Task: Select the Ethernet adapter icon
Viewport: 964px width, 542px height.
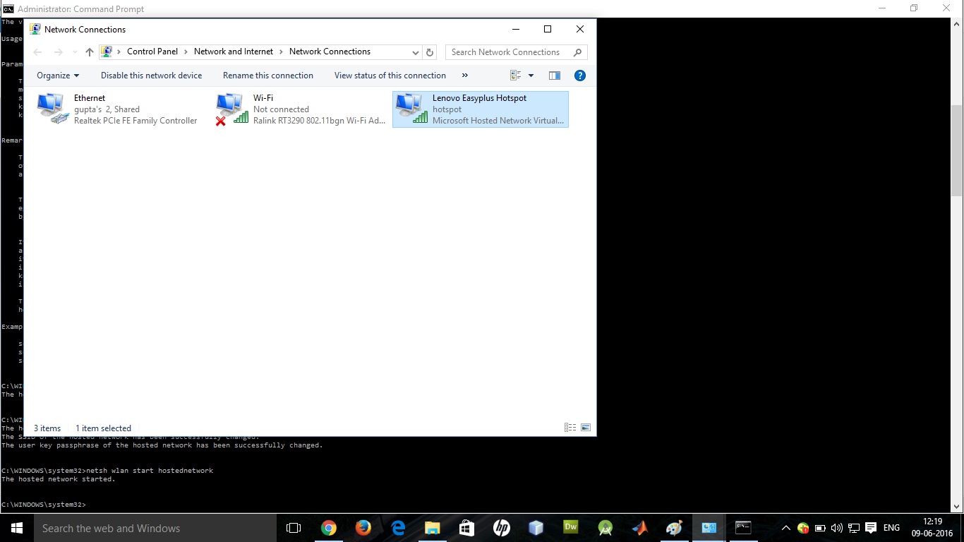Action: click(x=49, y=107)
